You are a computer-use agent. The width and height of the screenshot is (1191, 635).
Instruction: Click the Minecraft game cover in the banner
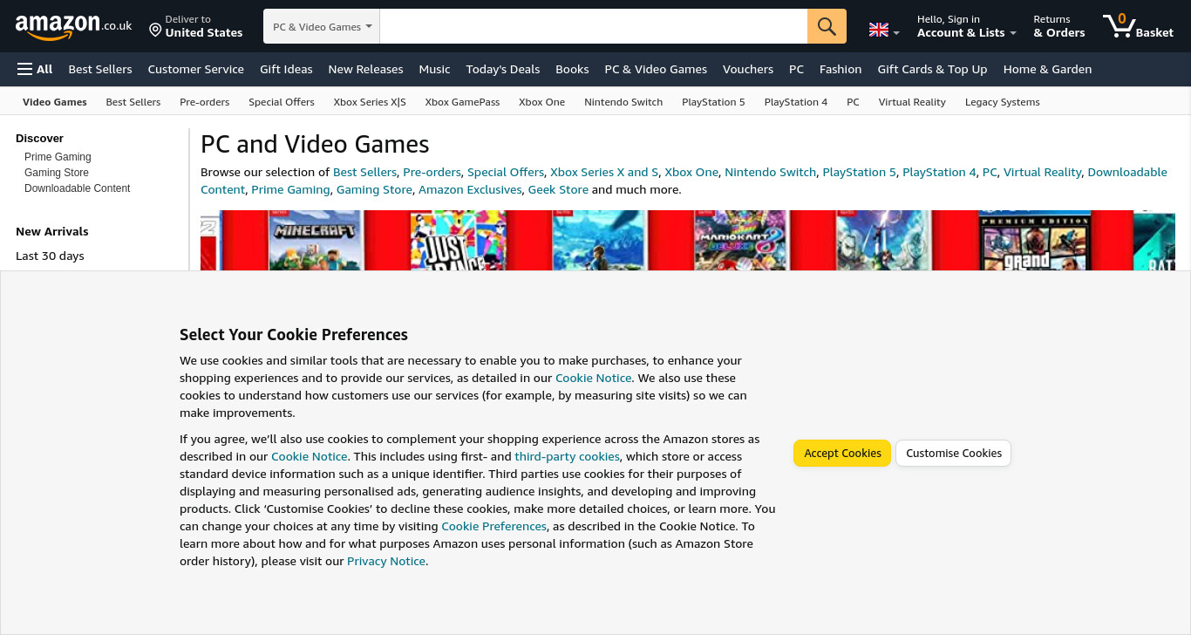(316, 241)
